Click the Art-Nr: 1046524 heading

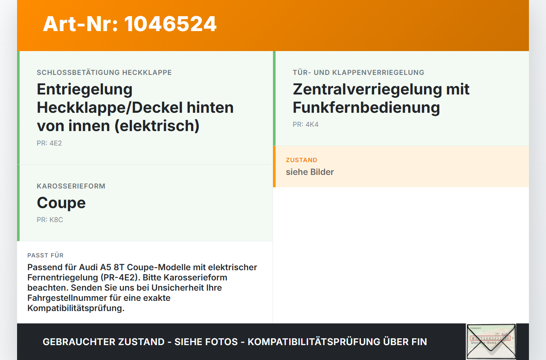tap(130, 24)
